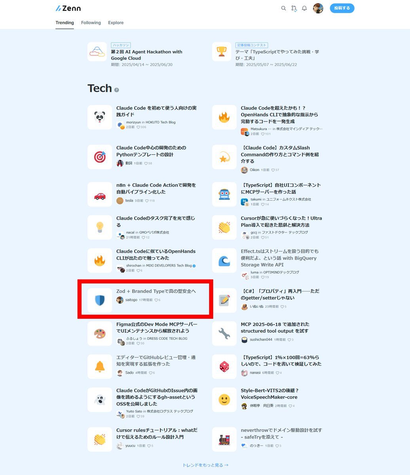410x475 pixels.
Task: Select the Trending tab
Action: (65, 23)
